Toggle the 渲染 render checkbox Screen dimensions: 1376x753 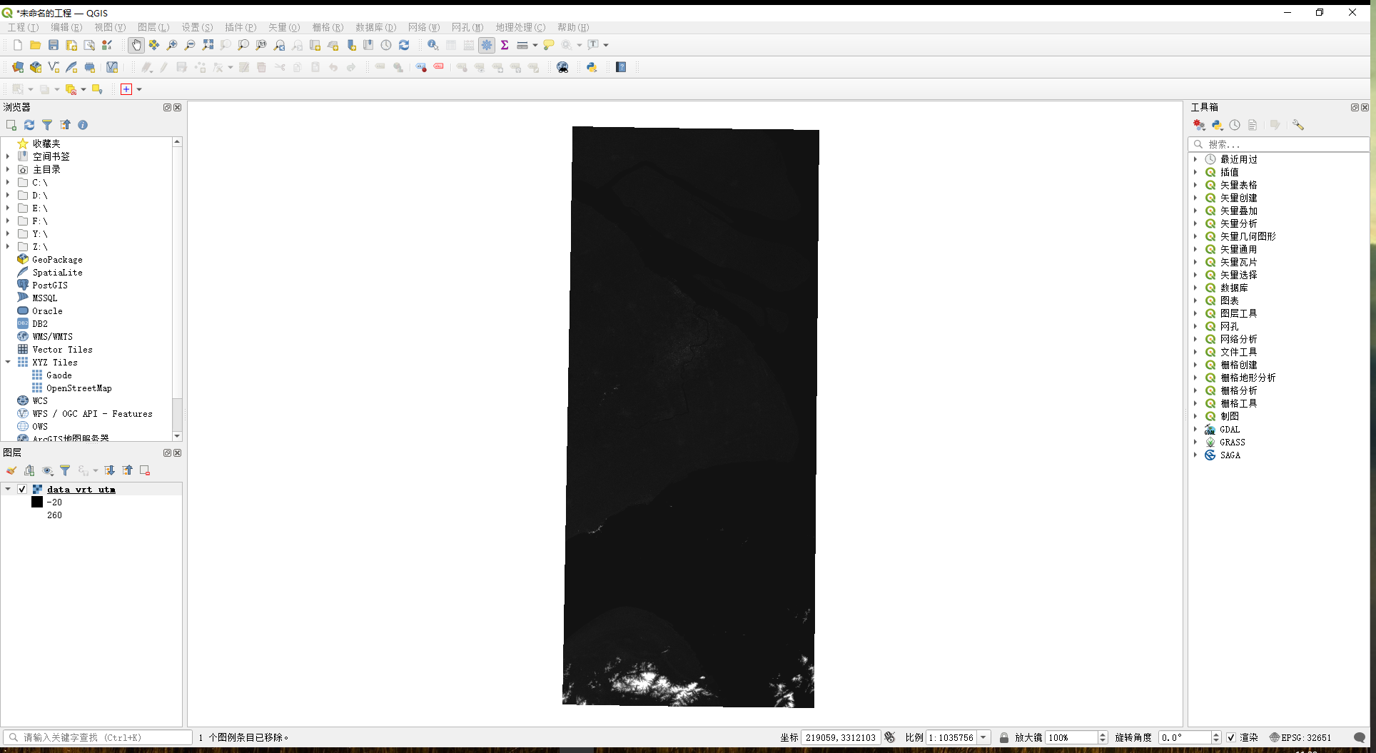(1231, 737)
